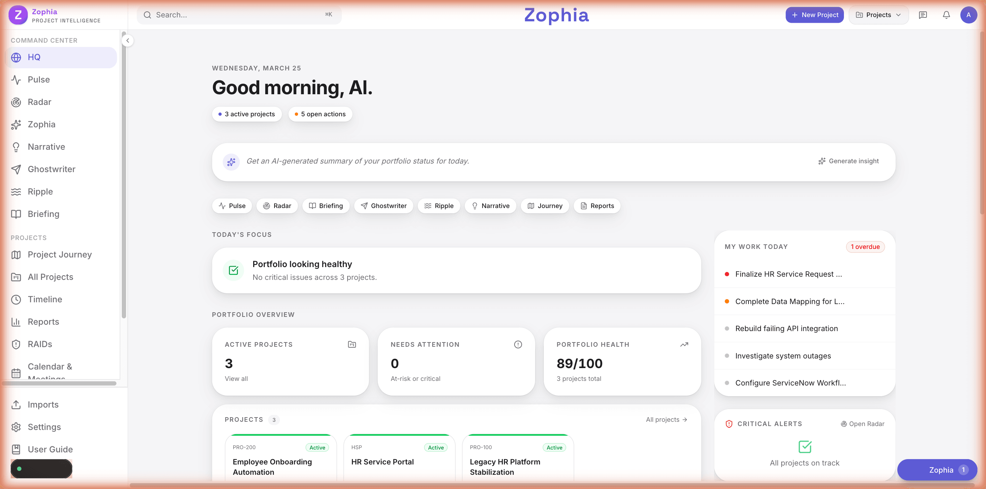986x489 pixels.
Task: Open RAIDs from the sidebar
Action: 40,344
